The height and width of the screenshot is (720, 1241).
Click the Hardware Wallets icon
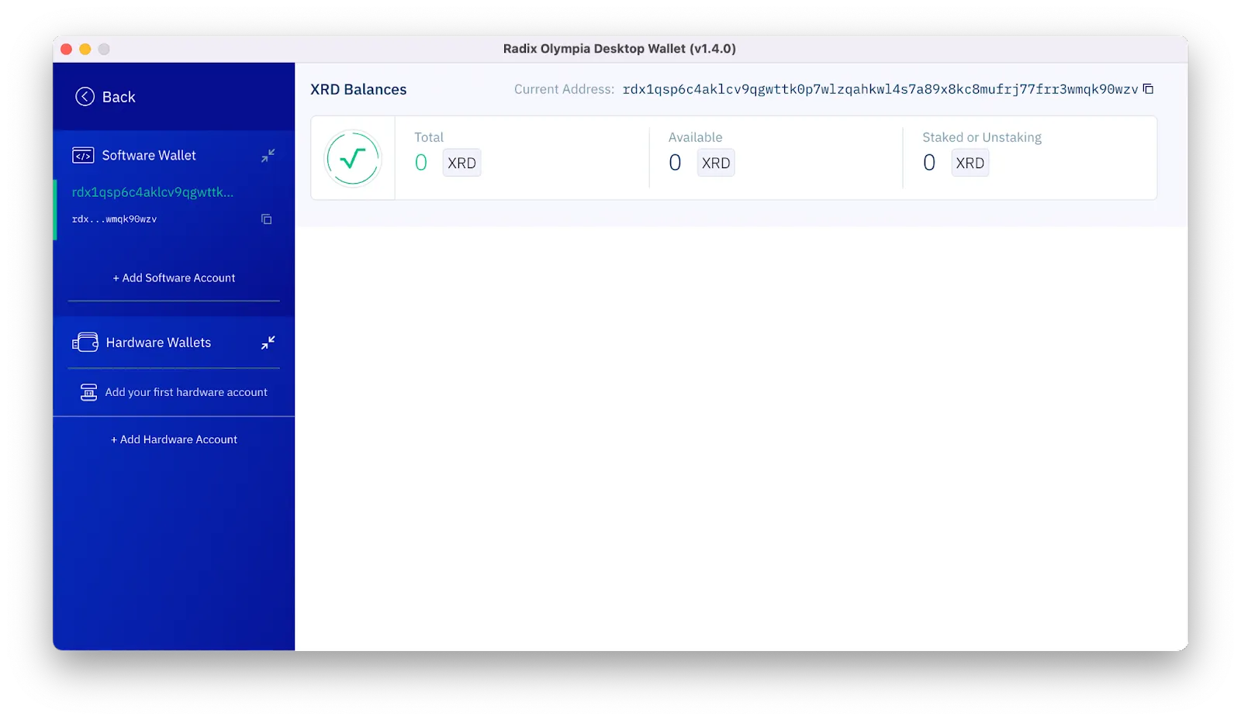(85, 343)
